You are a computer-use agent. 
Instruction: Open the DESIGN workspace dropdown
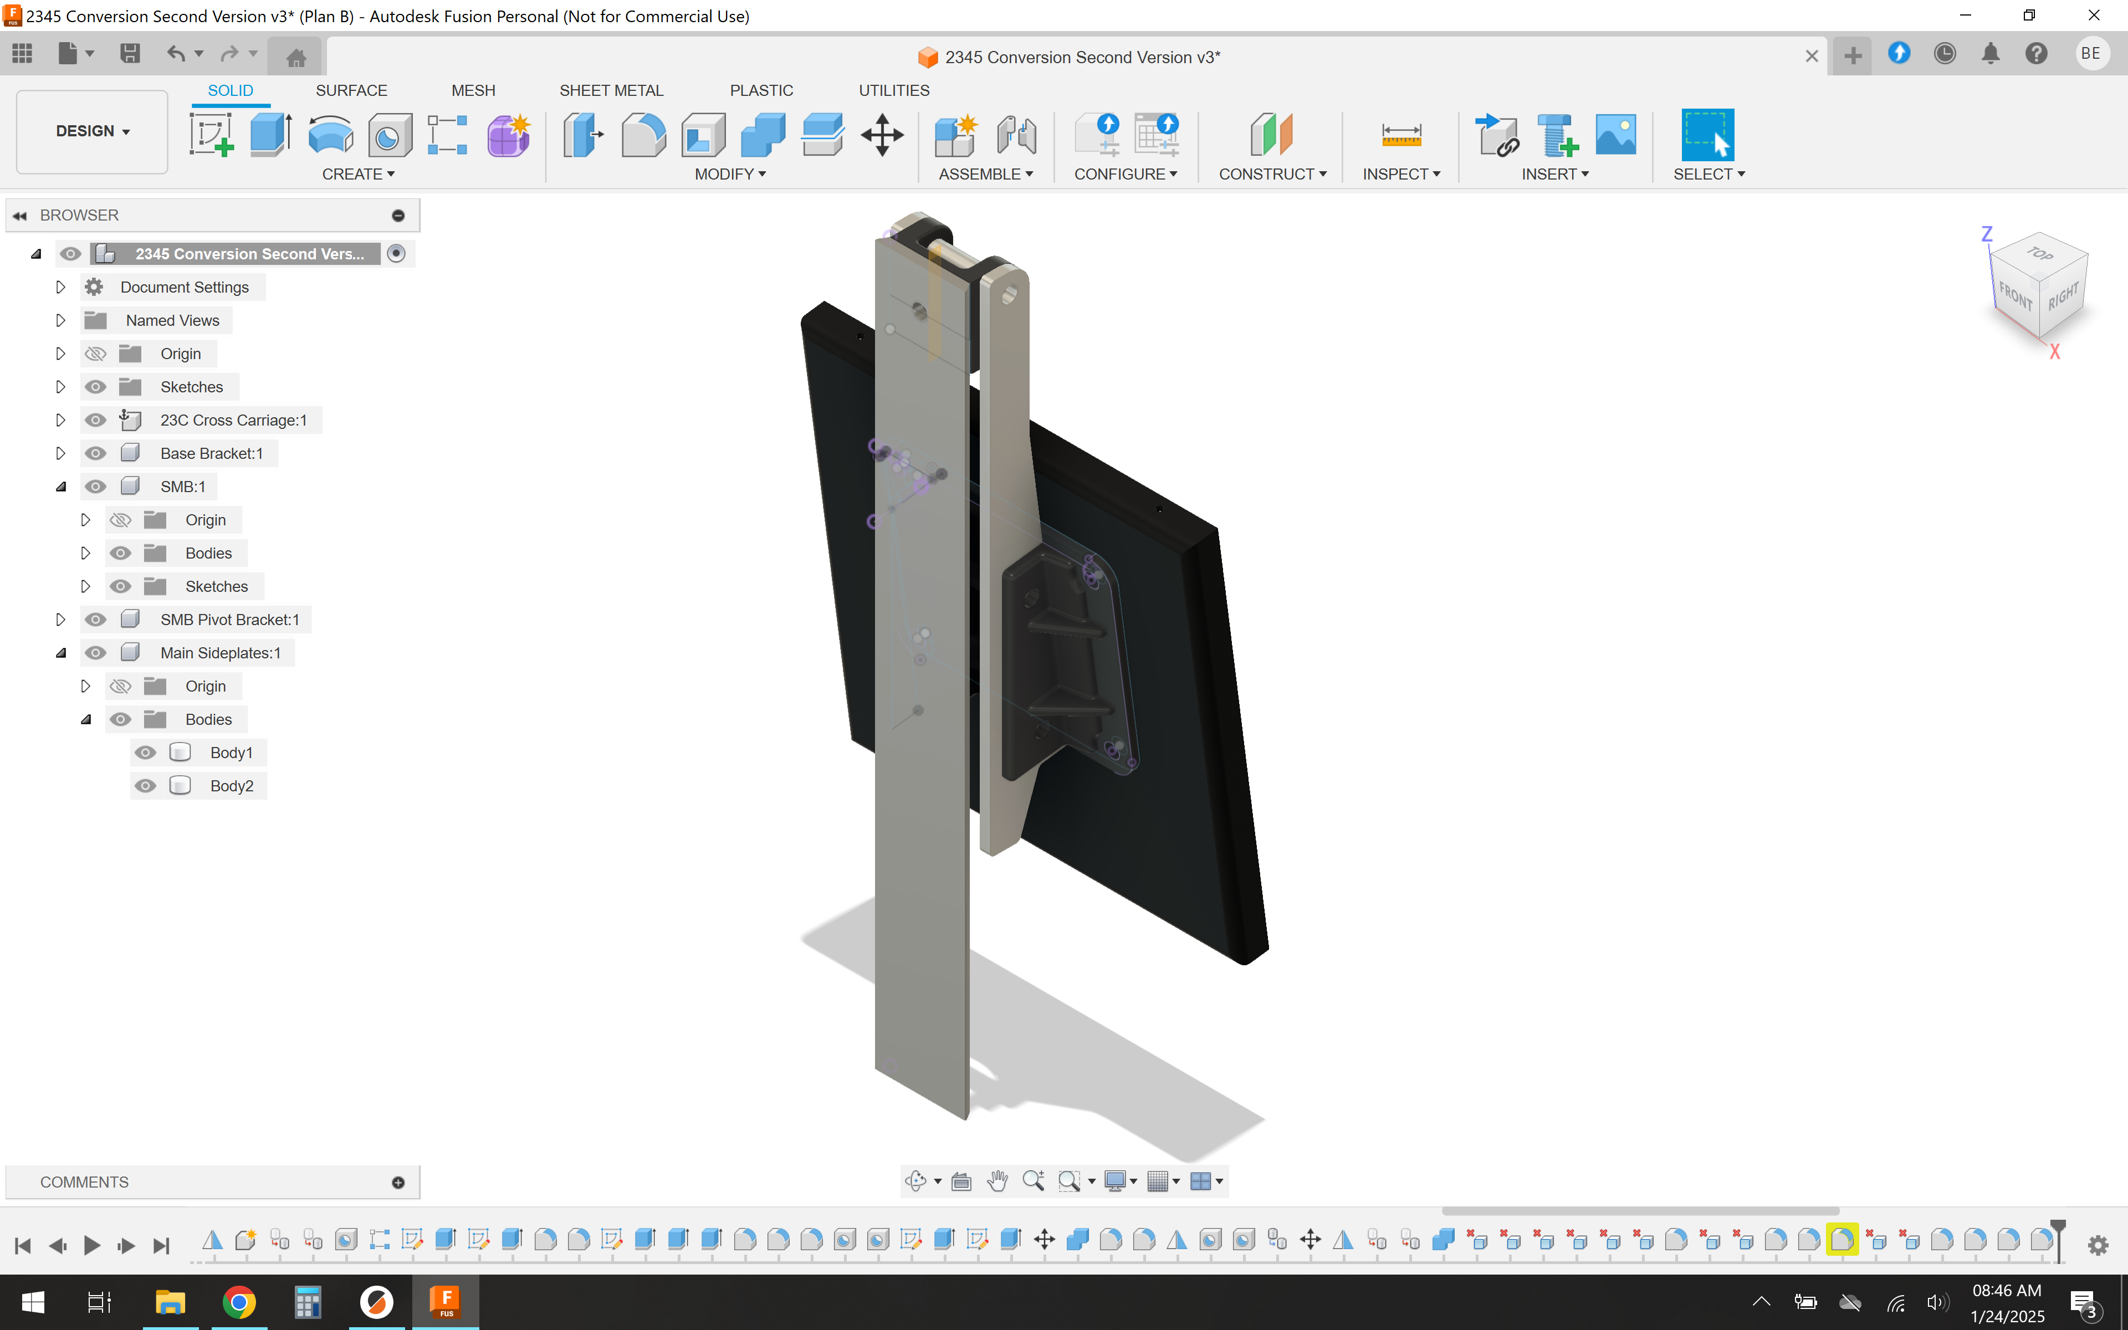90,131
